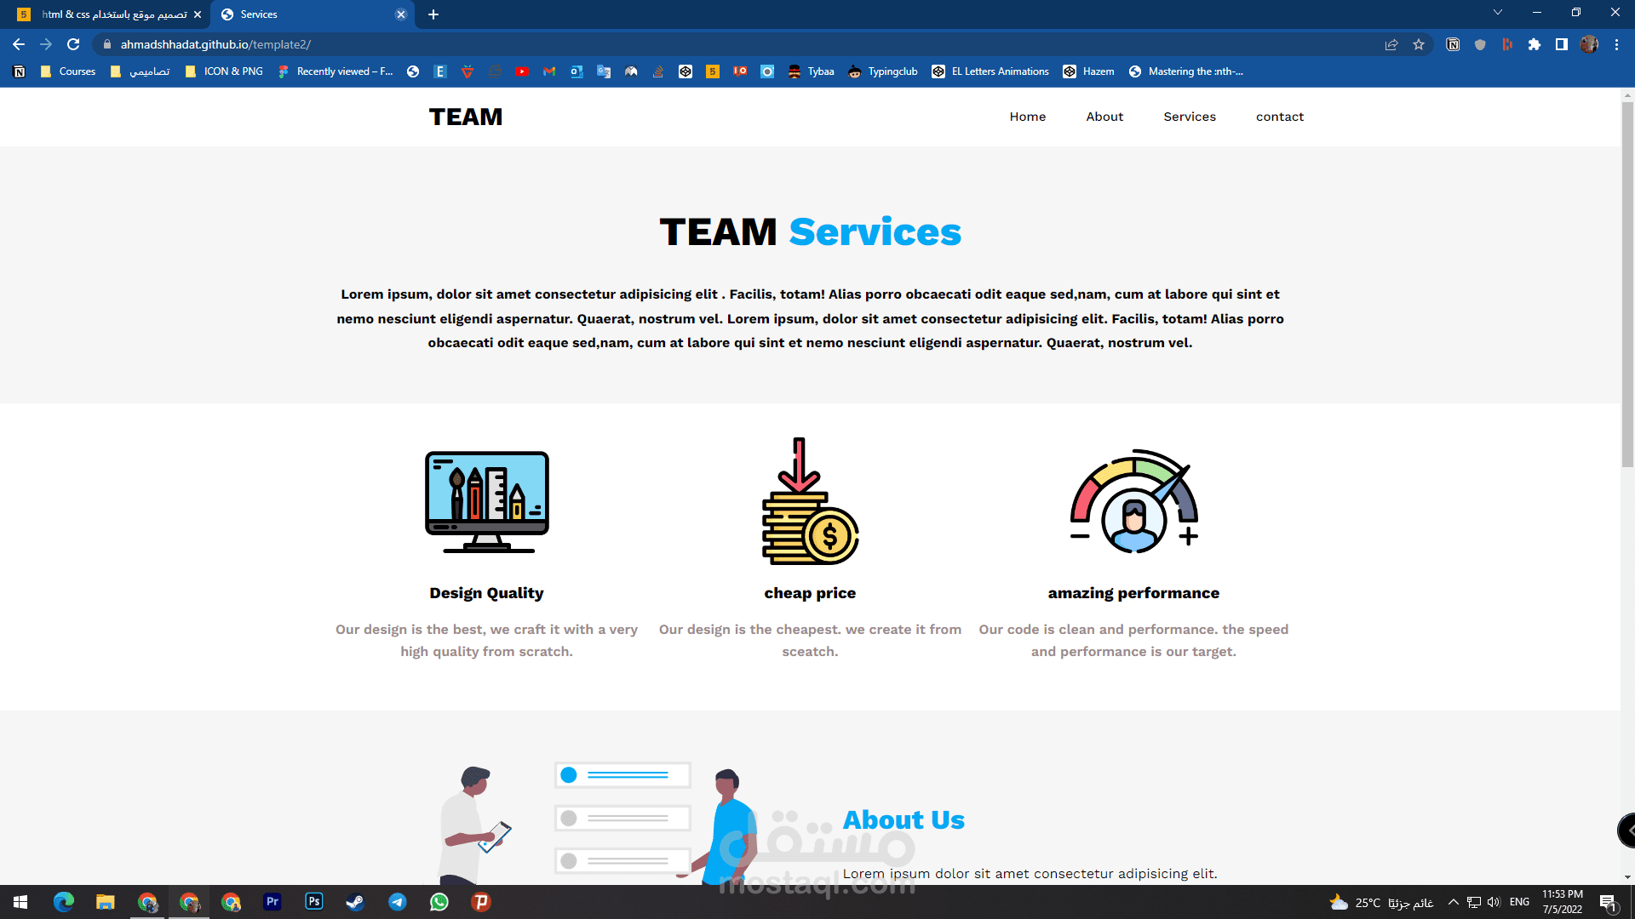The height and width of the screenshot is (919, 1635).
Task: Click the share icon in the address bar
Action: point(1391,44)
